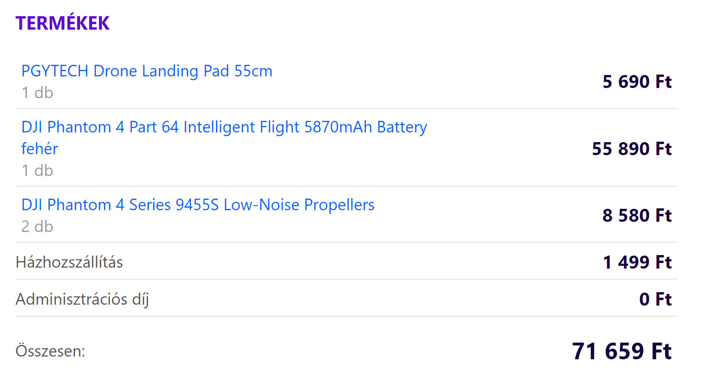
Task: Click the 0 Ft administration fee
Action: pyautogui.click(x=655, y=300)
